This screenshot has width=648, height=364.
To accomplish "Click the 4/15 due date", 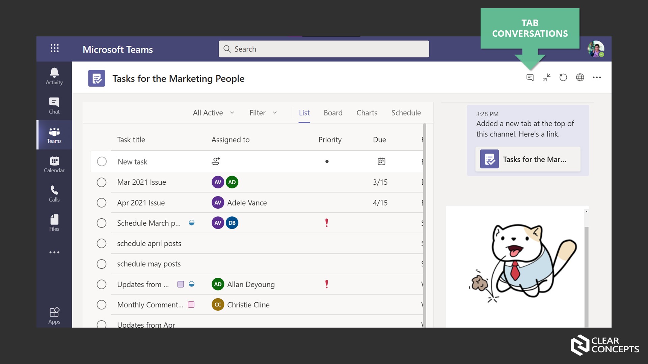I will (x=380, y=203).
